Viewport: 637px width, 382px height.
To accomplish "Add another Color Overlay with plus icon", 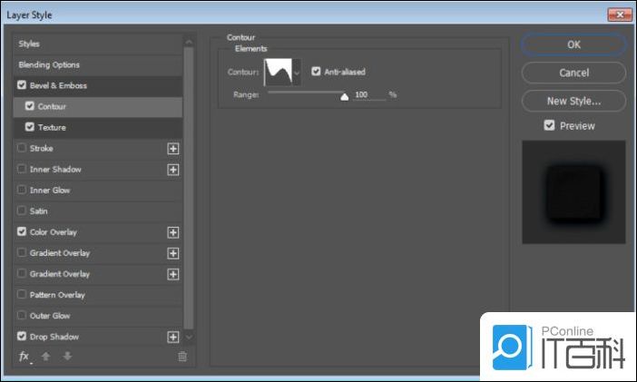I will (x=173, y=232).
